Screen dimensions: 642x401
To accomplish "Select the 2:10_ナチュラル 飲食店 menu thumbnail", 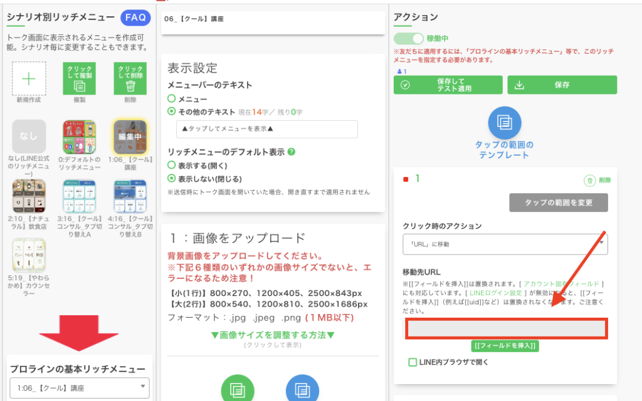I will click(29, 195).
